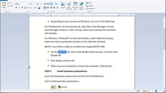The height and width of the screenshot is (93, 166).
Task: Click the scrollbar down arrow
Action: point(164,88)
